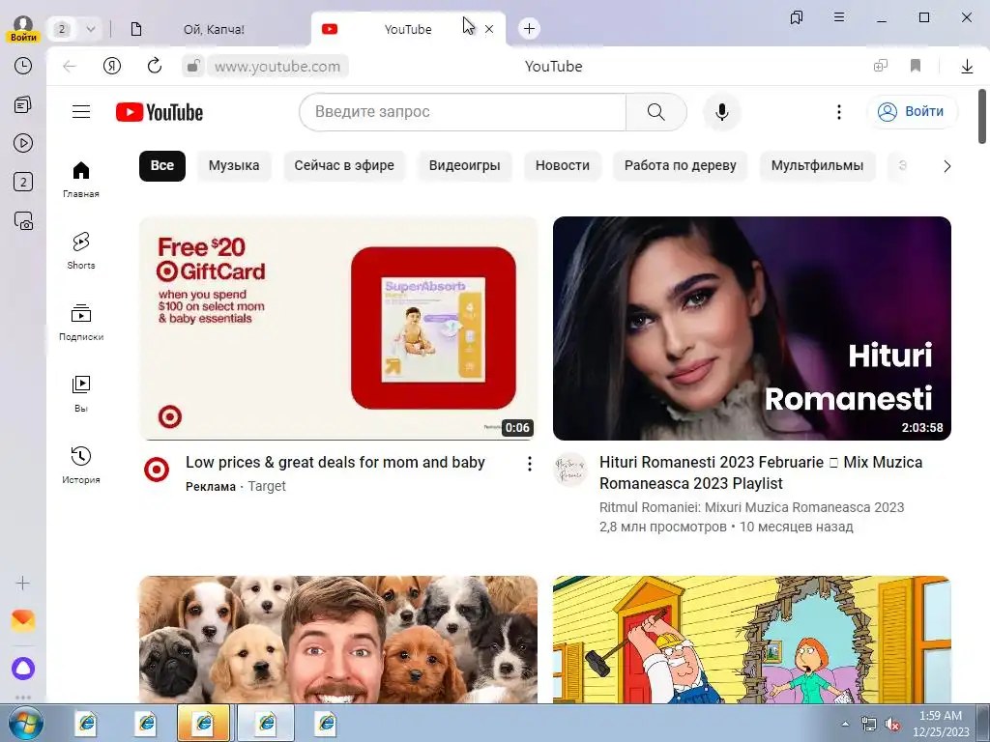
Task: Open the Family Guy cartoon video thumbnail
Action: (752, 640)
